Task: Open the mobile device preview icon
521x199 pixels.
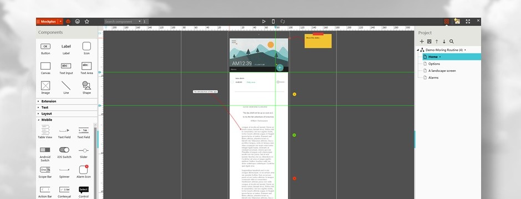Action: coord(273,22)
